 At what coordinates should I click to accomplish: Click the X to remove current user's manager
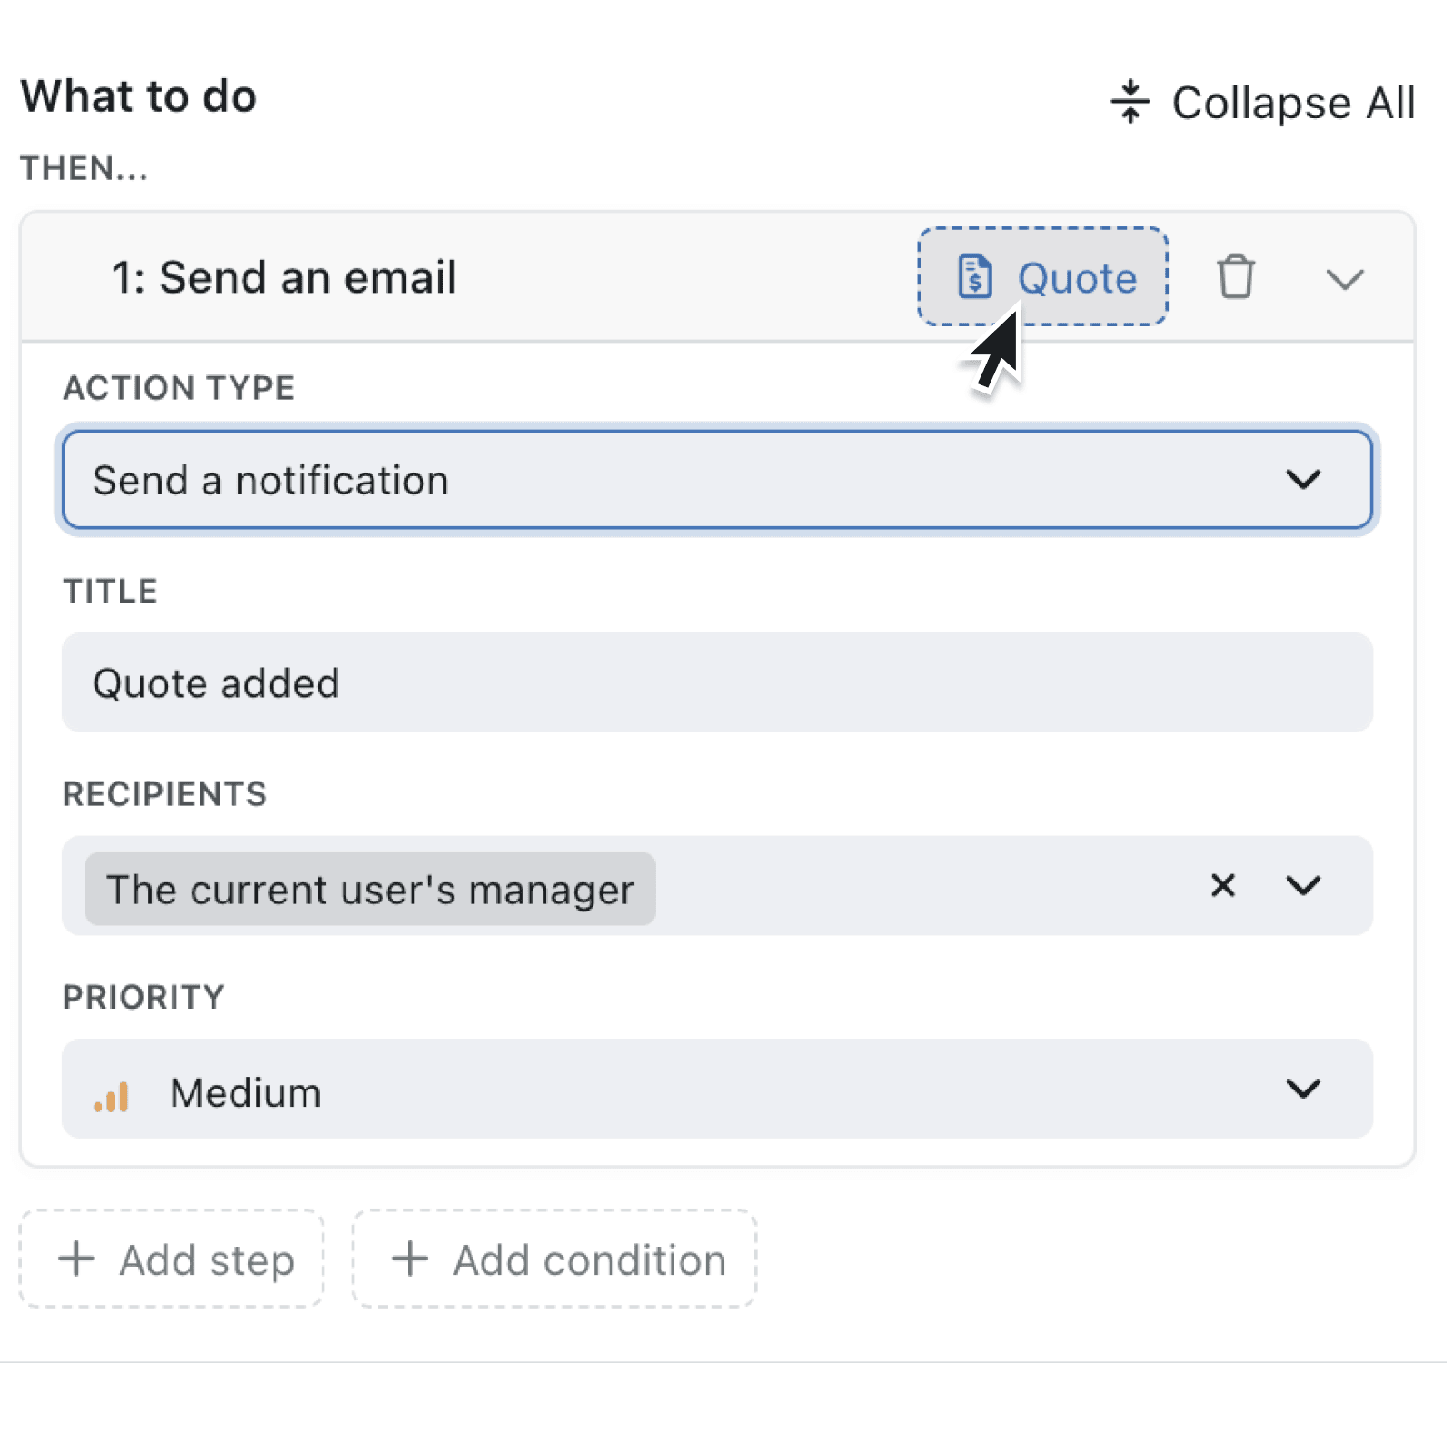tap(1223, 887)
